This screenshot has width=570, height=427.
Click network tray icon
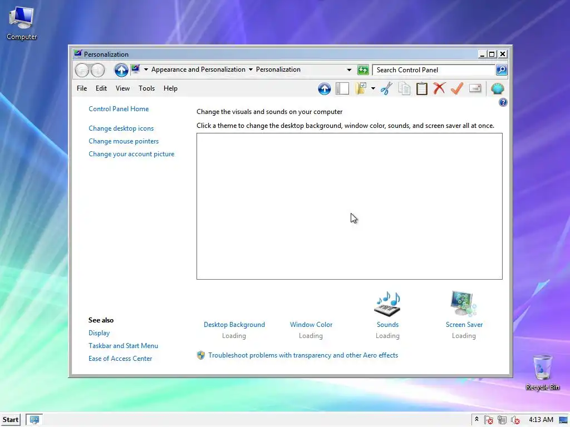(502, 420)
